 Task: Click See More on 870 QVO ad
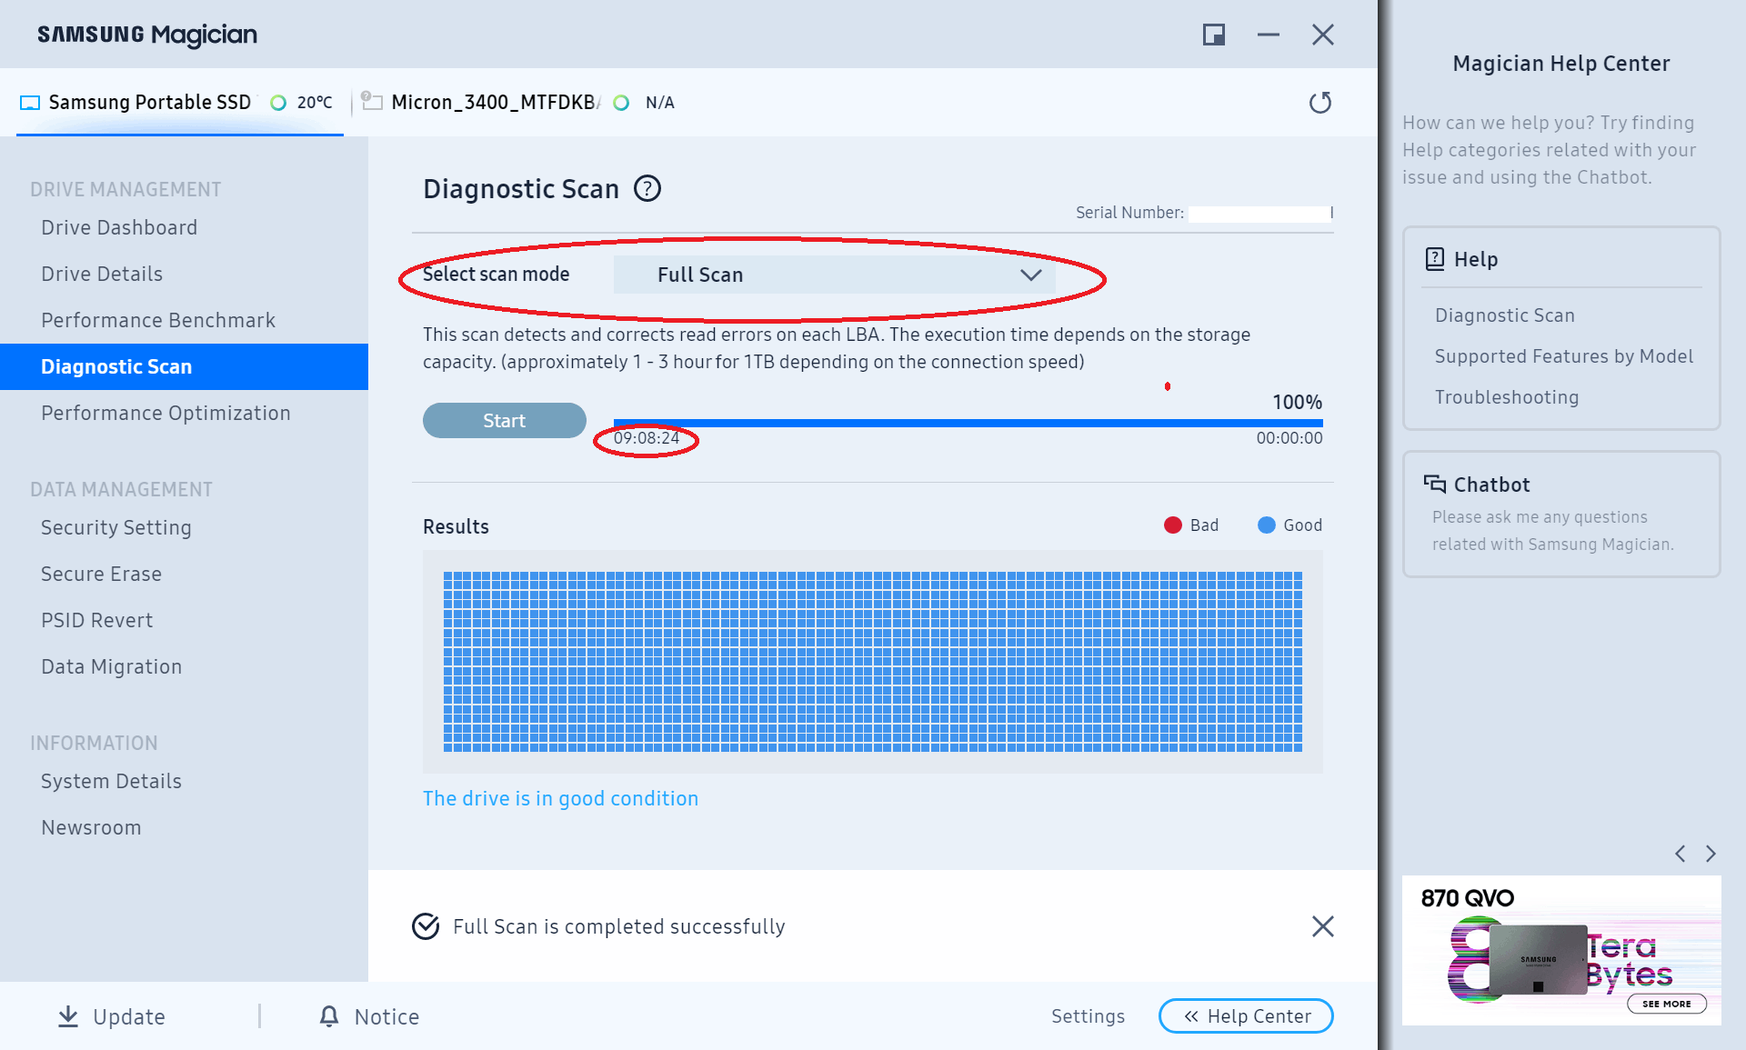1666,1004
